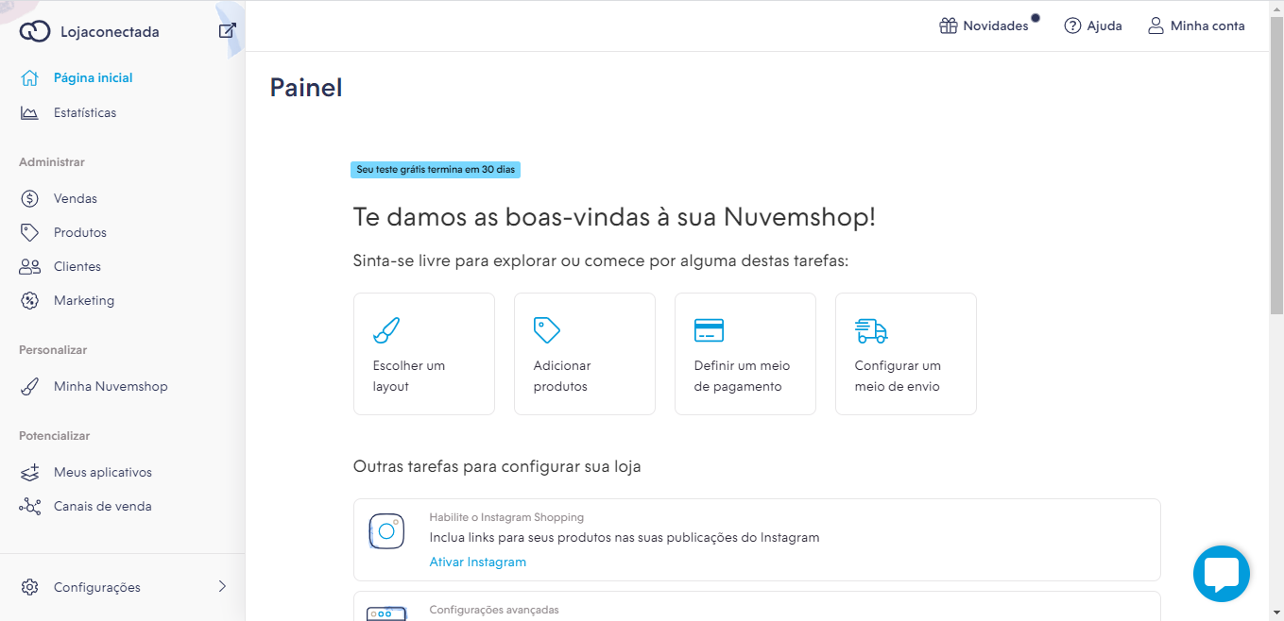Select the Adicionar produtos card text

pyautogui.click(x=562, y=376)
